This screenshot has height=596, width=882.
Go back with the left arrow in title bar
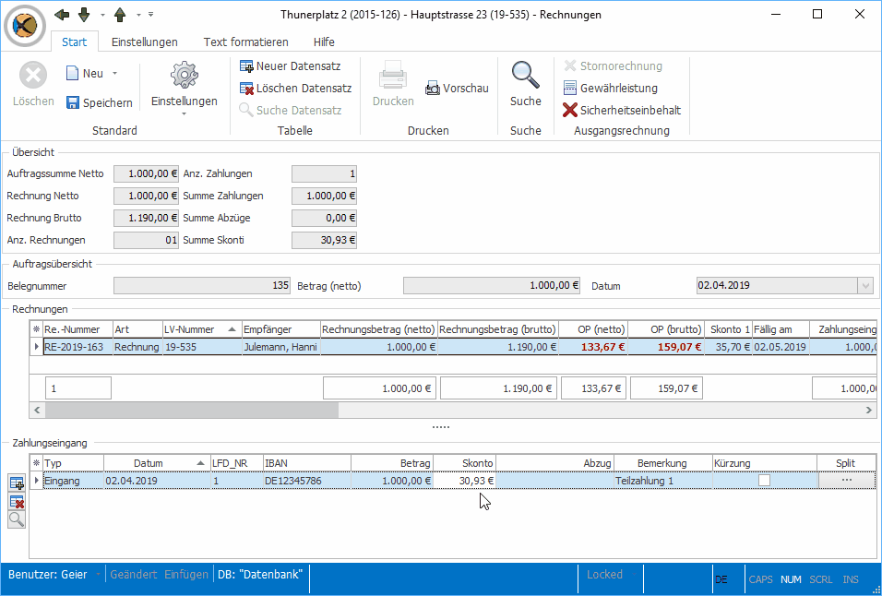coord(62,15)
